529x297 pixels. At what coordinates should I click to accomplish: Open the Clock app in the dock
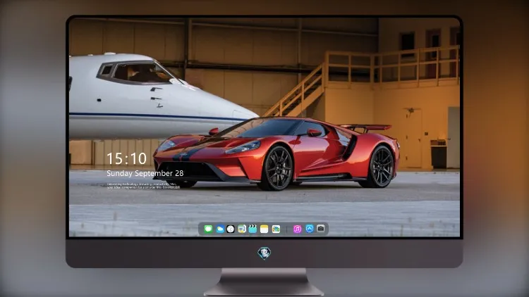(231, 229)
